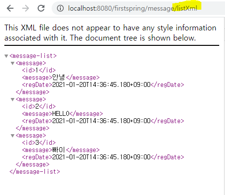Go forward to next page
This screenshot has width=225, height=195.
coord(26,8)
